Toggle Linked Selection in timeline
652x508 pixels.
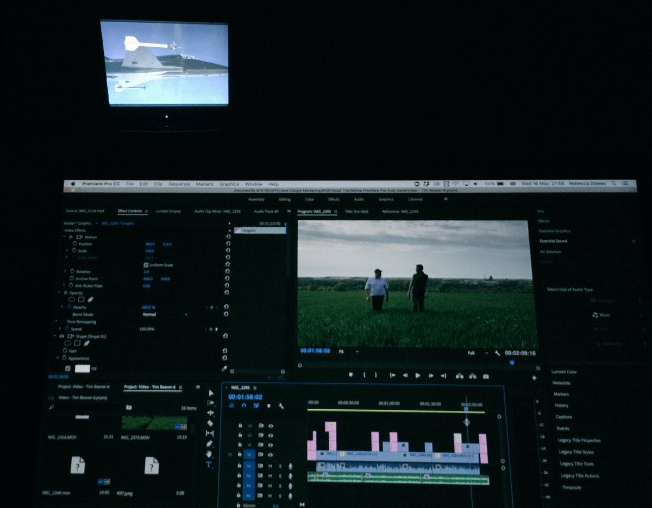tap(256, 405)
